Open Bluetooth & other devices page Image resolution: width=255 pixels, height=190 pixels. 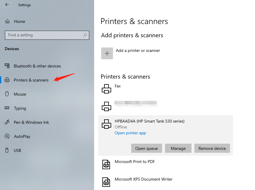pyautogui.click(x=37, y=66)
